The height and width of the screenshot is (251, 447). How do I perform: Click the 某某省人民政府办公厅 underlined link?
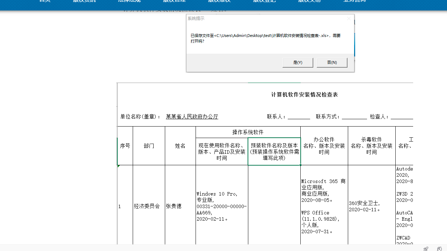(x=192, y=116)
